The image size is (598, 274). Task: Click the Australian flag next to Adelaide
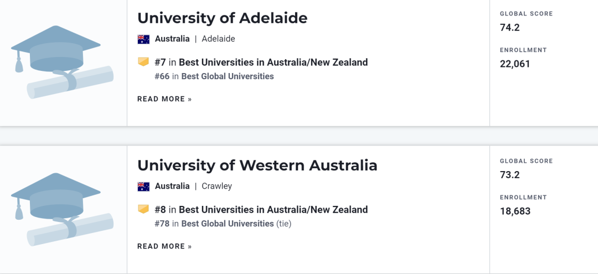click(143, 39)
